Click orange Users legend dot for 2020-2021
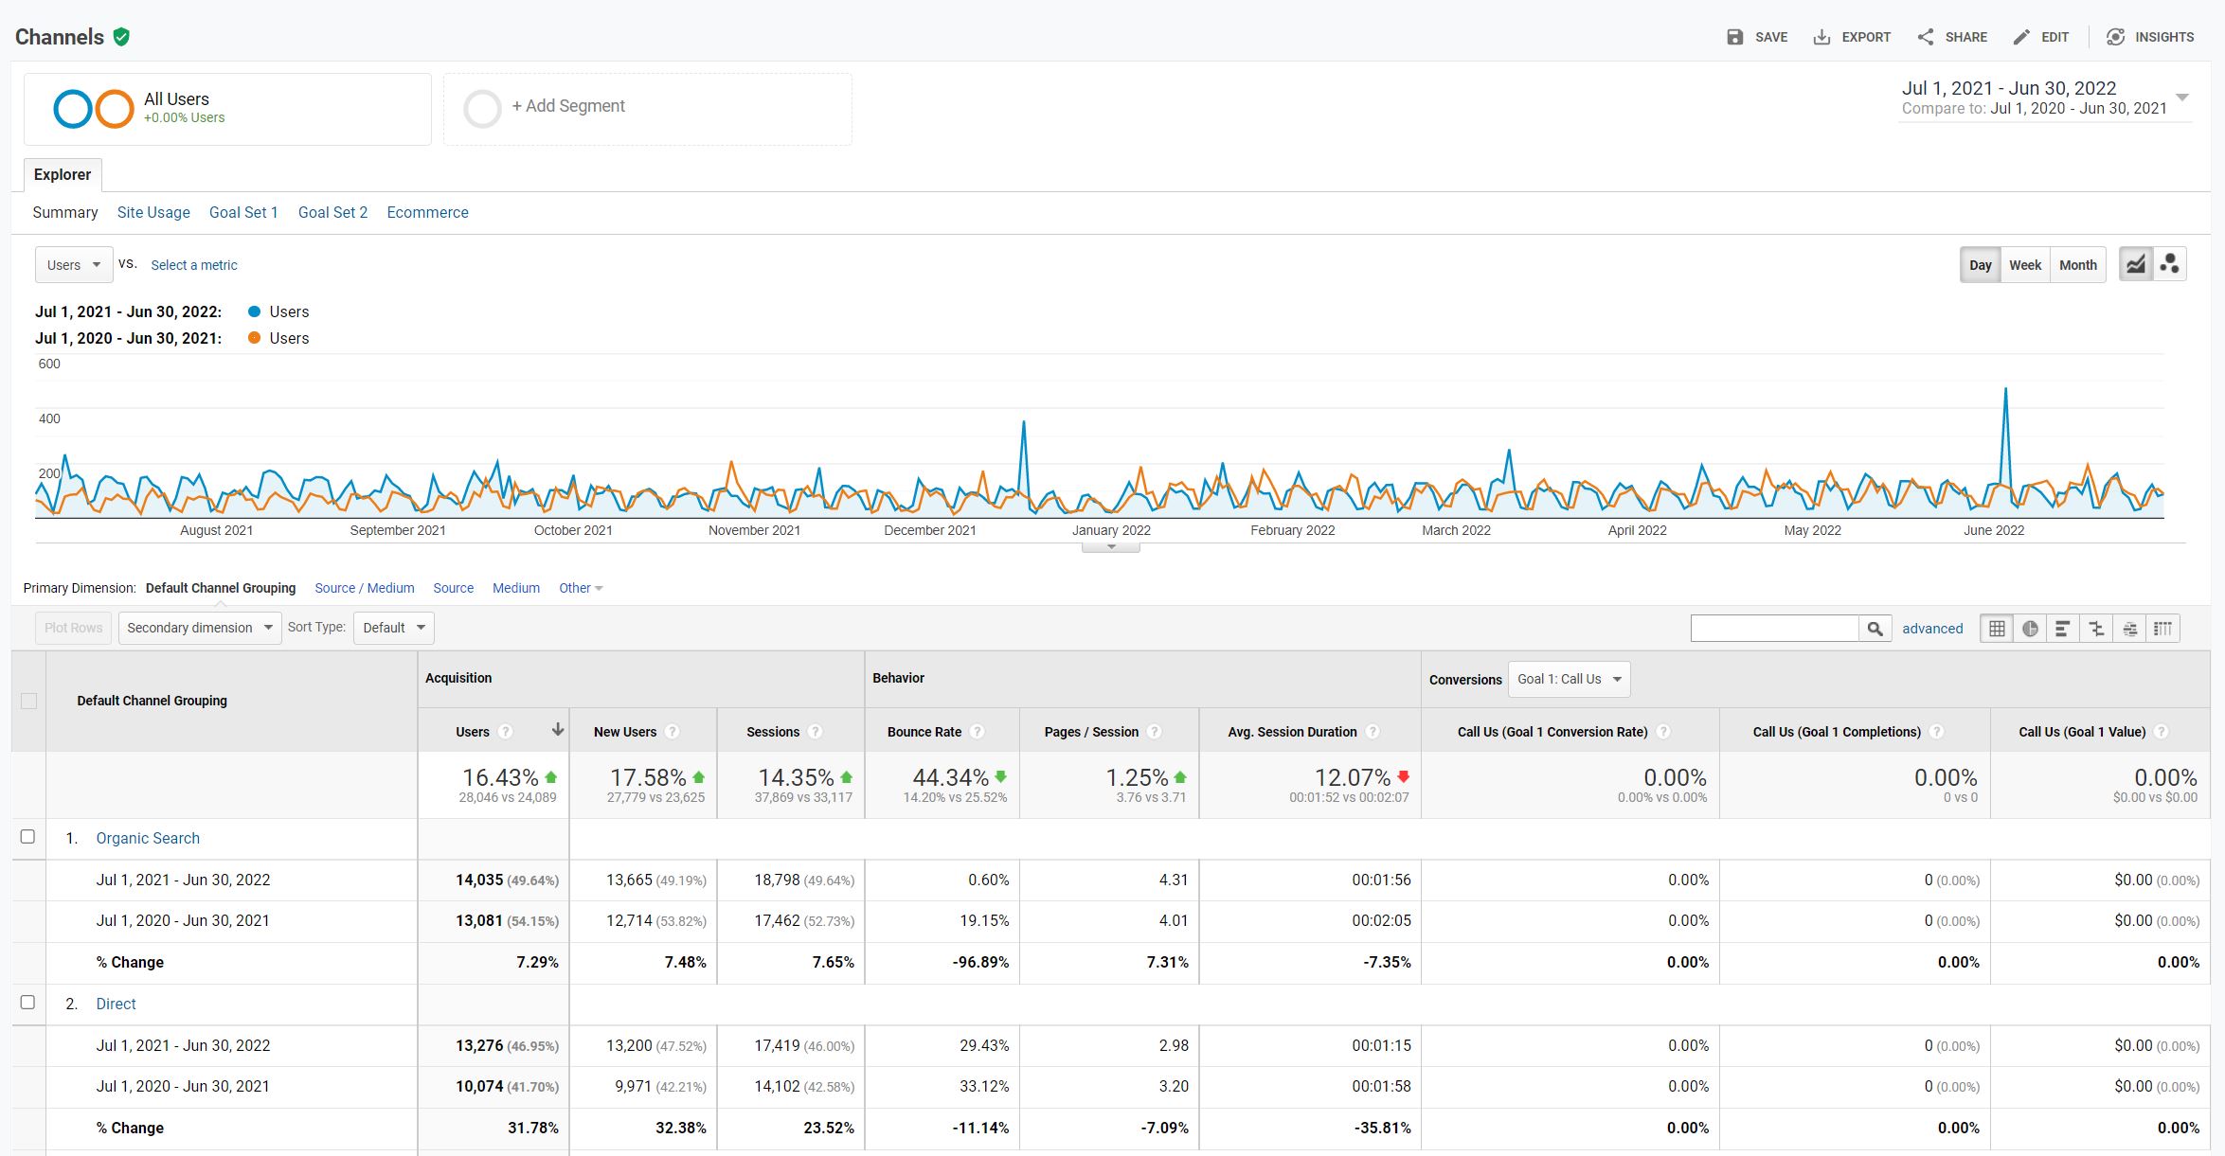The height and width of the screenshot is (1156, 2225). pos(254,338)
